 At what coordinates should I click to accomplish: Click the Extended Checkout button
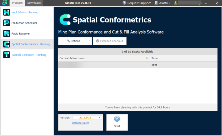click(x=110, y=41)
